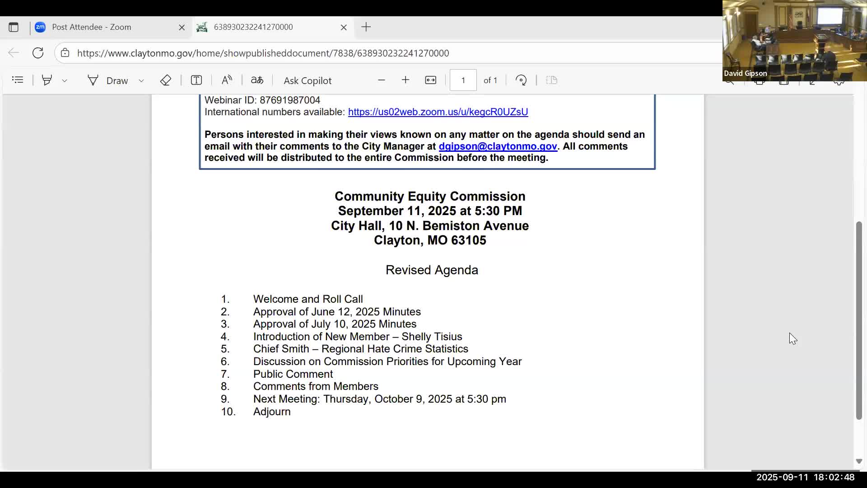Open the Tab actions menu
Image resolution: width=867 pixels, height=488 pixels.
pos(14,27)
